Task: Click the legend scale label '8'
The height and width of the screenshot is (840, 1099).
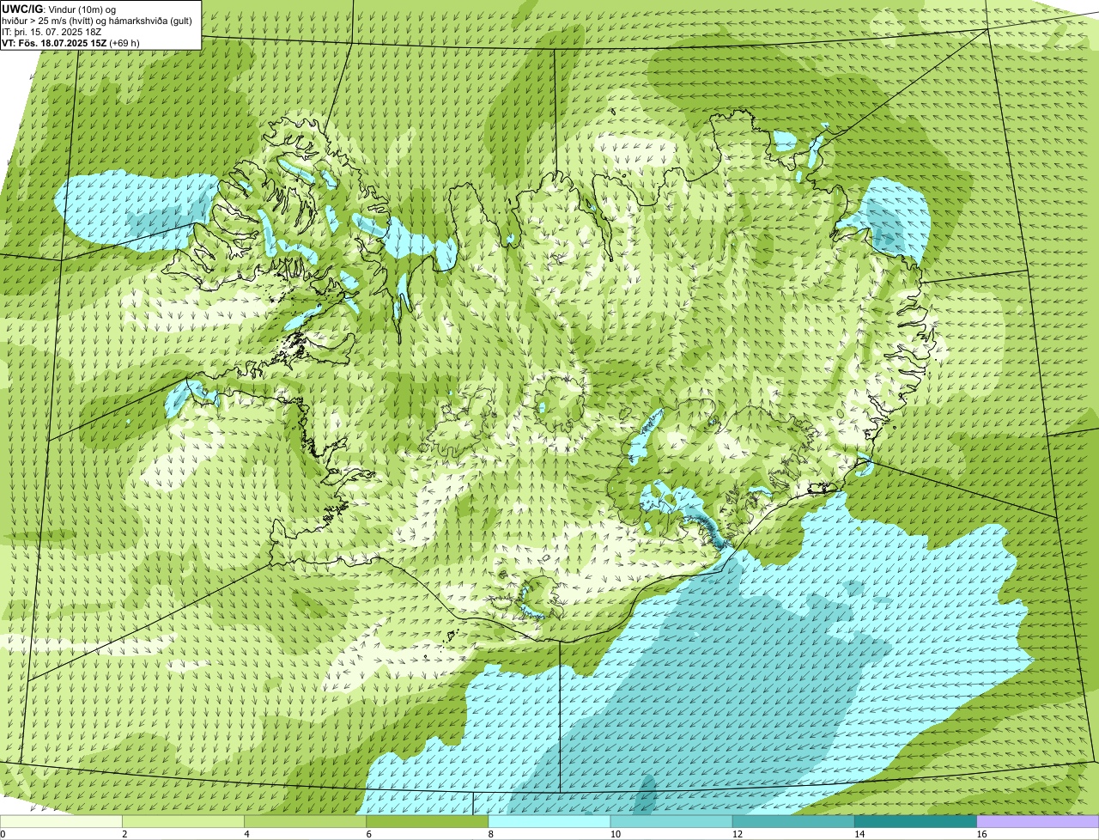Action: 490,834
